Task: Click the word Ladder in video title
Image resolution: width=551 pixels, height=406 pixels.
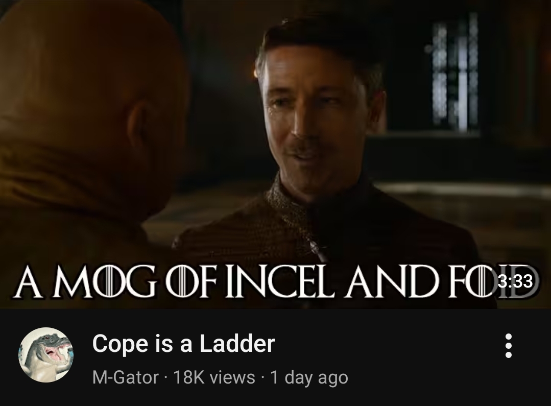Action: tap(237, 343)
